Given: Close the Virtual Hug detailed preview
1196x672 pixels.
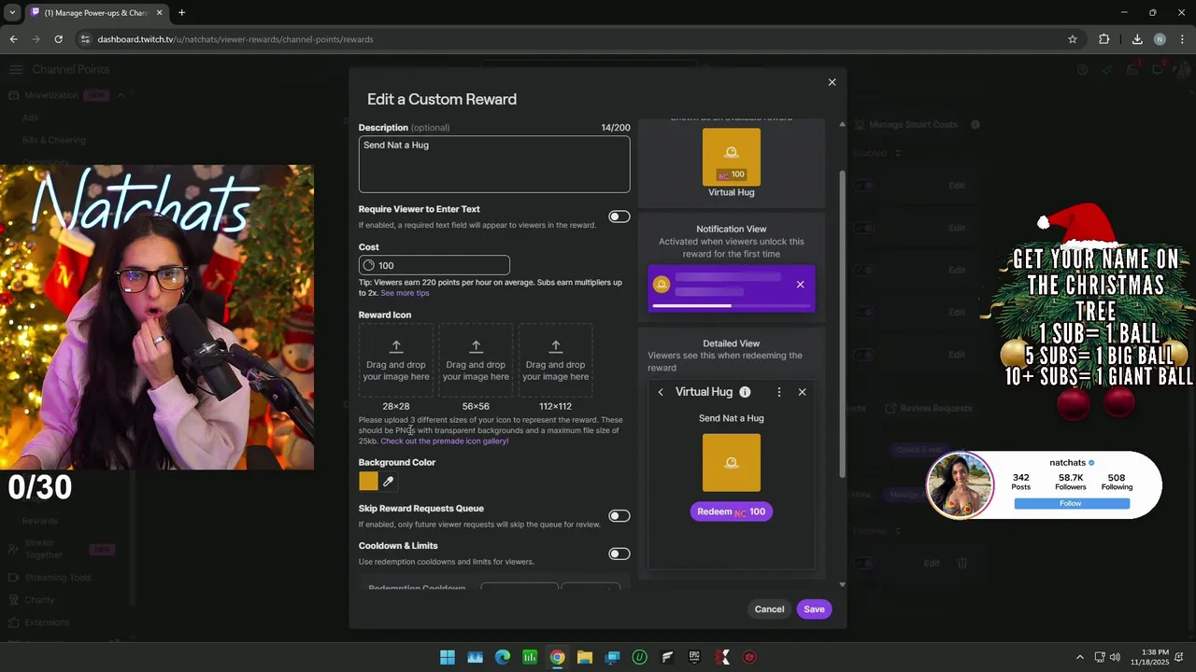Looking at the screenshot, I should [802, 392].
